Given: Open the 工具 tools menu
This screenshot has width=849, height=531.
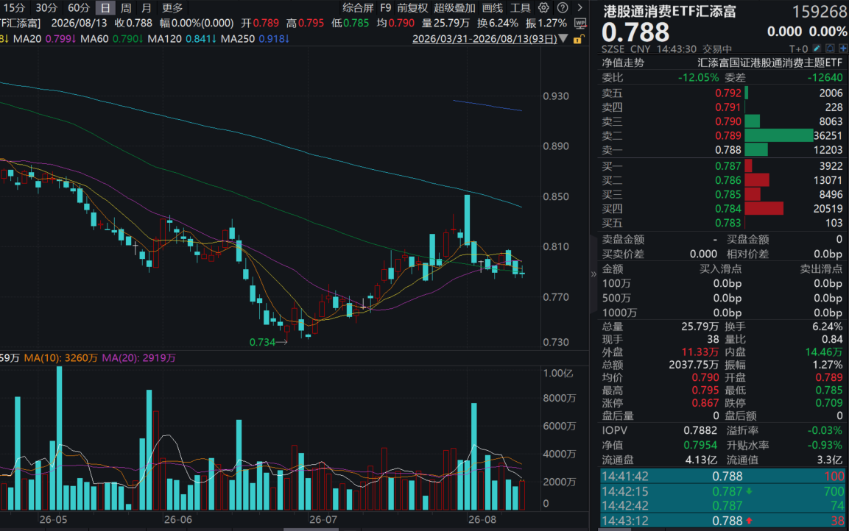Looking at the screenshot, I should click(521, 7).
